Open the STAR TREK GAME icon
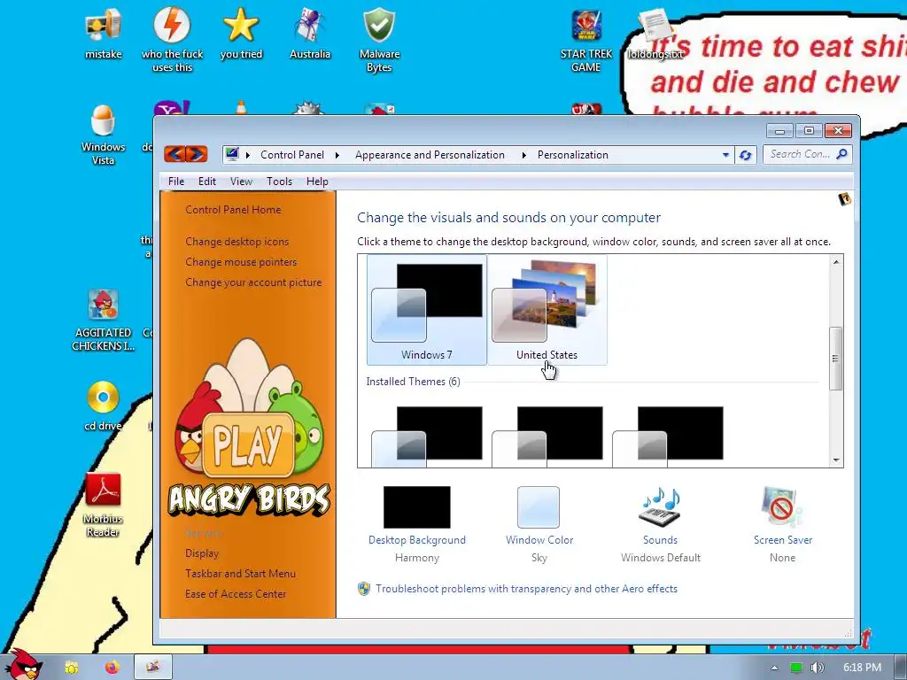The height and width of the screenshot is (680, 907). click(x=586, y=41)
